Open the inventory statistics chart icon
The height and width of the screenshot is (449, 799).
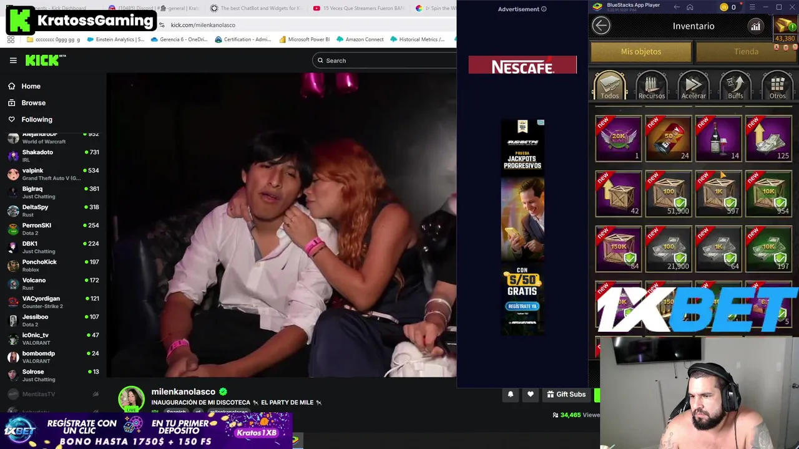(755, 26)
